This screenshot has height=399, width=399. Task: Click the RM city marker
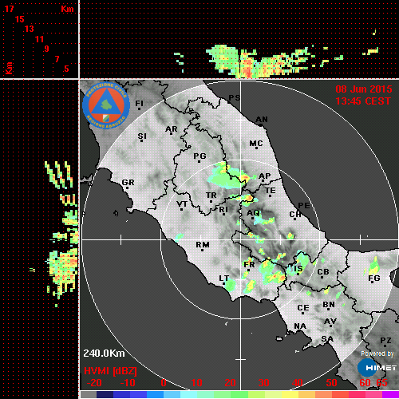click(x=203, y=251)
